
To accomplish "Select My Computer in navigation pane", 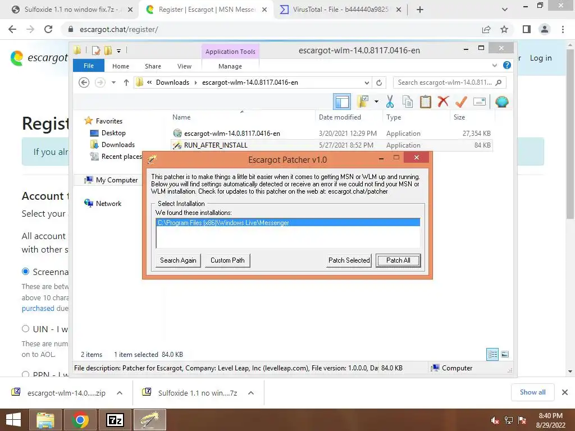I will tap(117, 180).
